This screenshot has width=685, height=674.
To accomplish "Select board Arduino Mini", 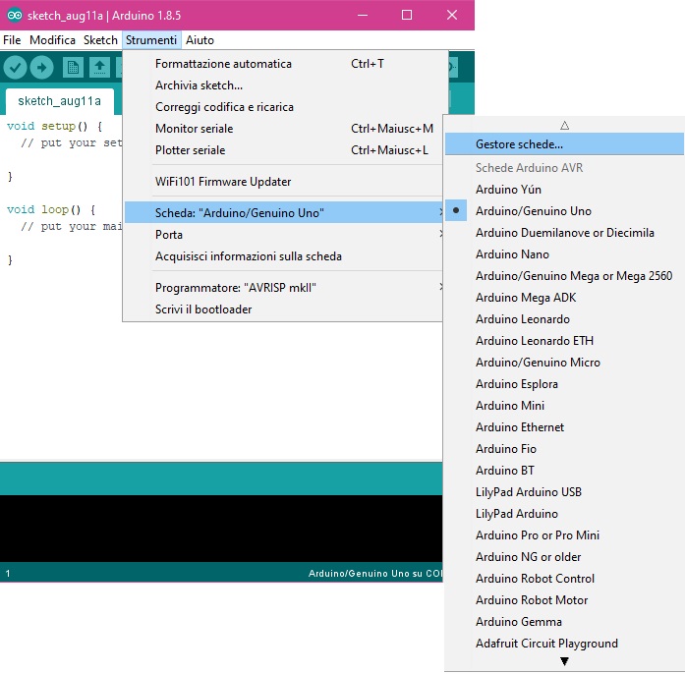I will [564, 406].
